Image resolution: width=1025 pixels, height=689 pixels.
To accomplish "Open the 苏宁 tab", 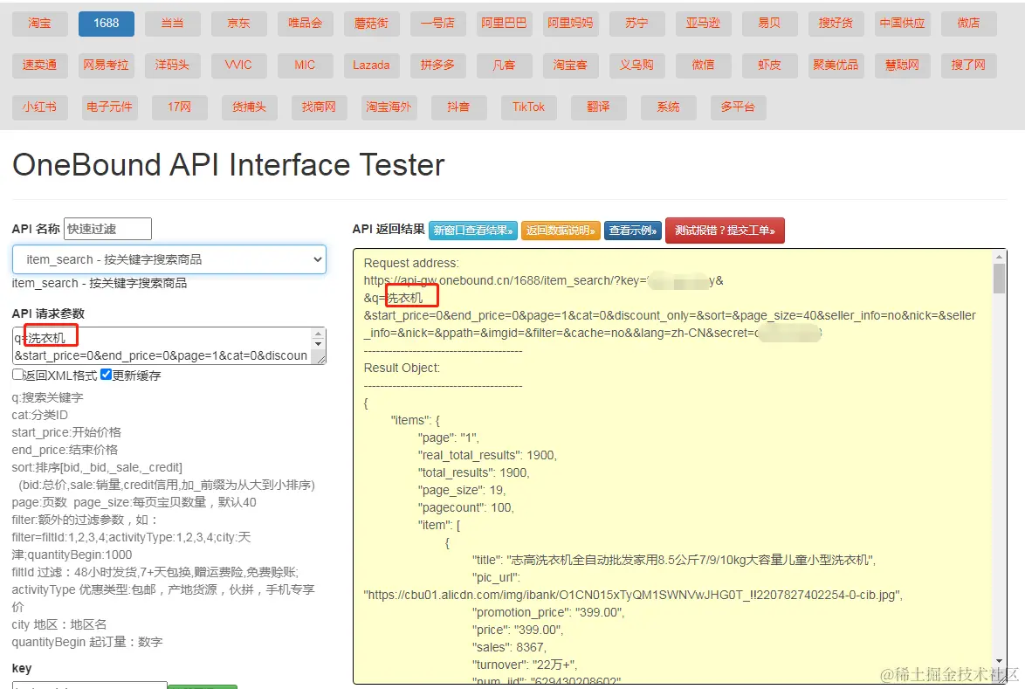I will [636, 24].
